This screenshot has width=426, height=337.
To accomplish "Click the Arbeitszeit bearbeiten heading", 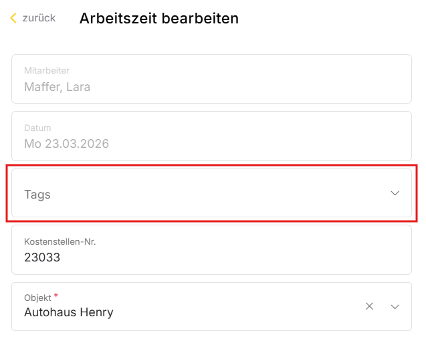I will (x=159, y=19).
